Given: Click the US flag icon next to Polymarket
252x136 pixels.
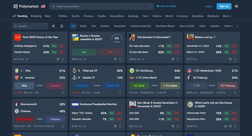Looking at the screenshot, I should [43, 6].
